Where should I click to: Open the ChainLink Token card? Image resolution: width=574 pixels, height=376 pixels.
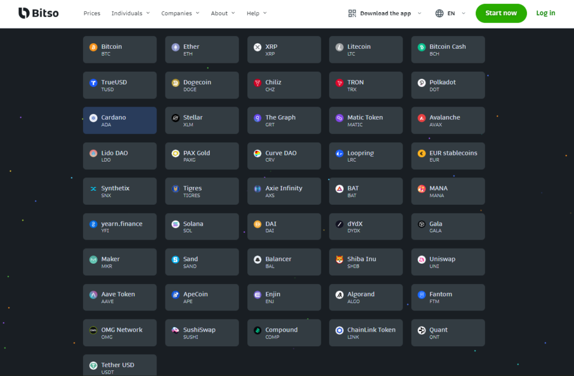click(x=365, y=333)
